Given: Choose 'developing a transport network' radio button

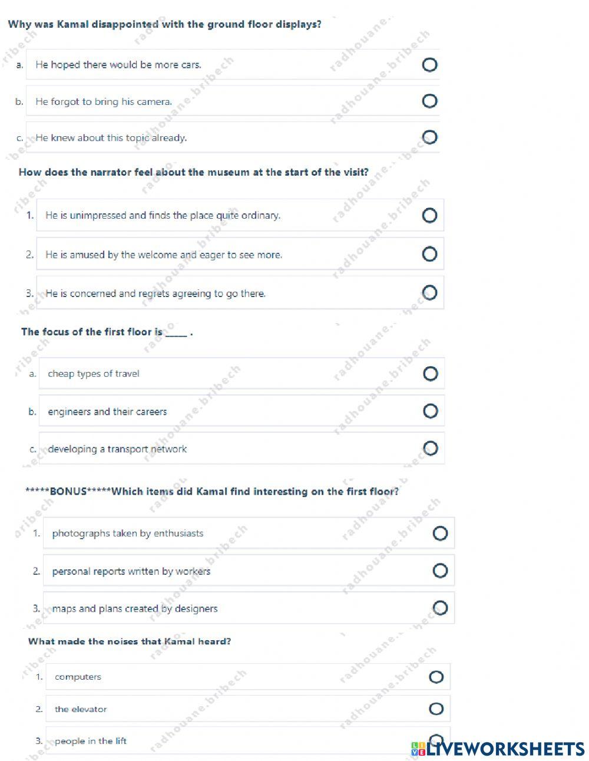Looking at the screenshot, I should 431,448.
